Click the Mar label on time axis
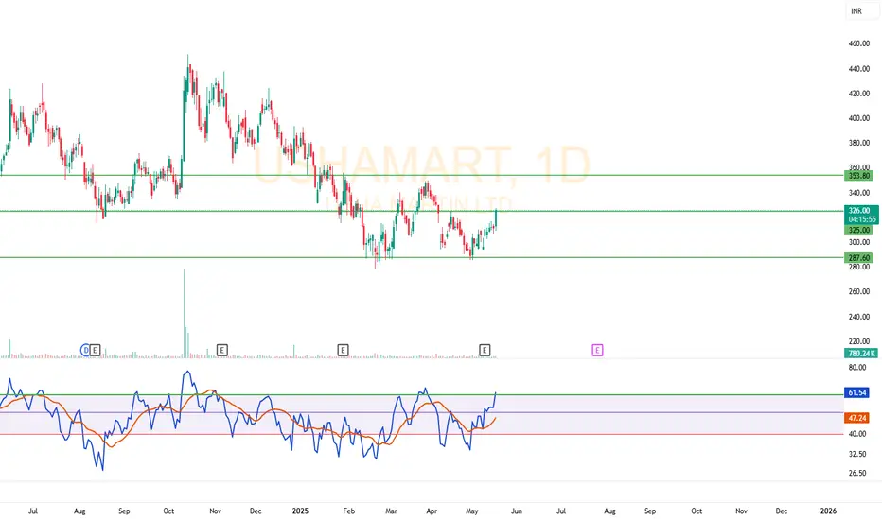The height and width of the screenshot is (520, 882). pyautogui.click(x=391, y=511)
